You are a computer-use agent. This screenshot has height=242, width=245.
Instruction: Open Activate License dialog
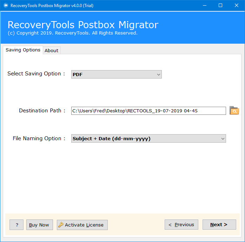[x=82, y=225]
